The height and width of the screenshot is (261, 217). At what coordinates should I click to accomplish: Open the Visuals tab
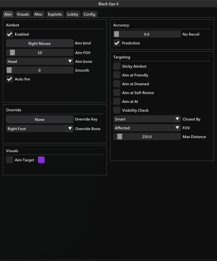pos(23,14)
